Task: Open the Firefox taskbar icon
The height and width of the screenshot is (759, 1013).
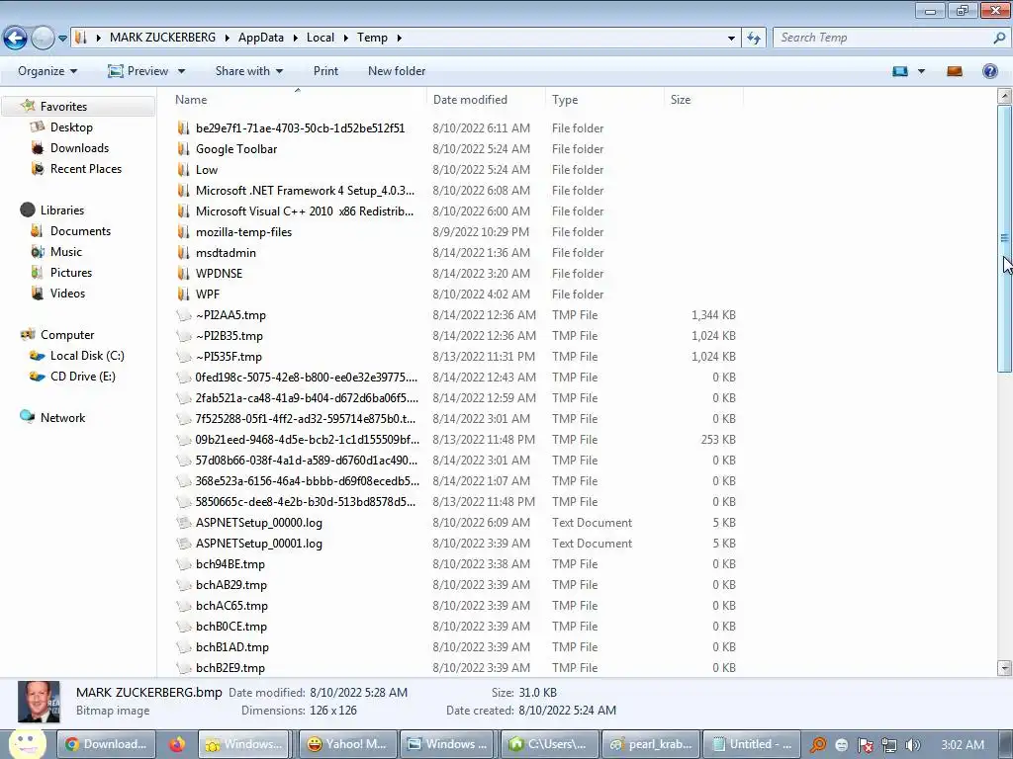Action: (176, 744)
